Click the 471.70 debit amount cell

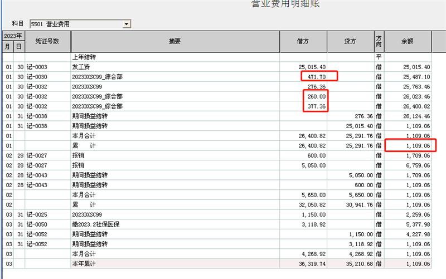tap(319, 76)
